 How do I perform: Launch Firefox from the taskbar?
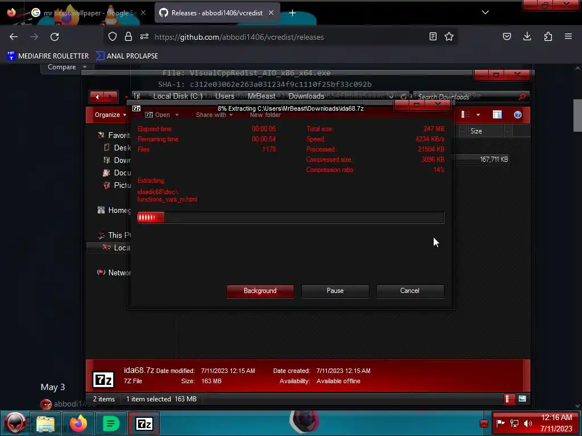78,424
